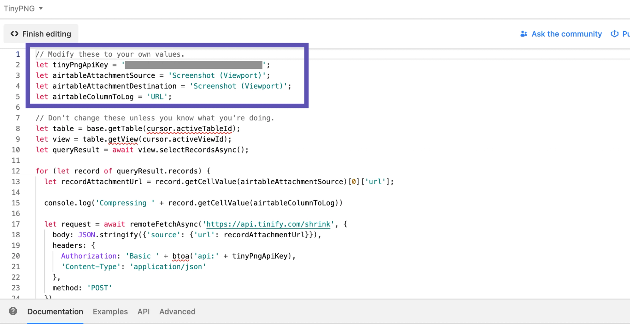Click the comment "Don't change these" on line 7
This screenshot has height=324, width=630.
(155, 118)
